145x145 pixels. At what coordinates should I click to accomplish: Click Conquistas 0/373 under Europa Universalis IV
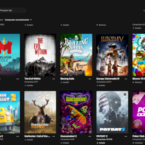tap(104, 82)
